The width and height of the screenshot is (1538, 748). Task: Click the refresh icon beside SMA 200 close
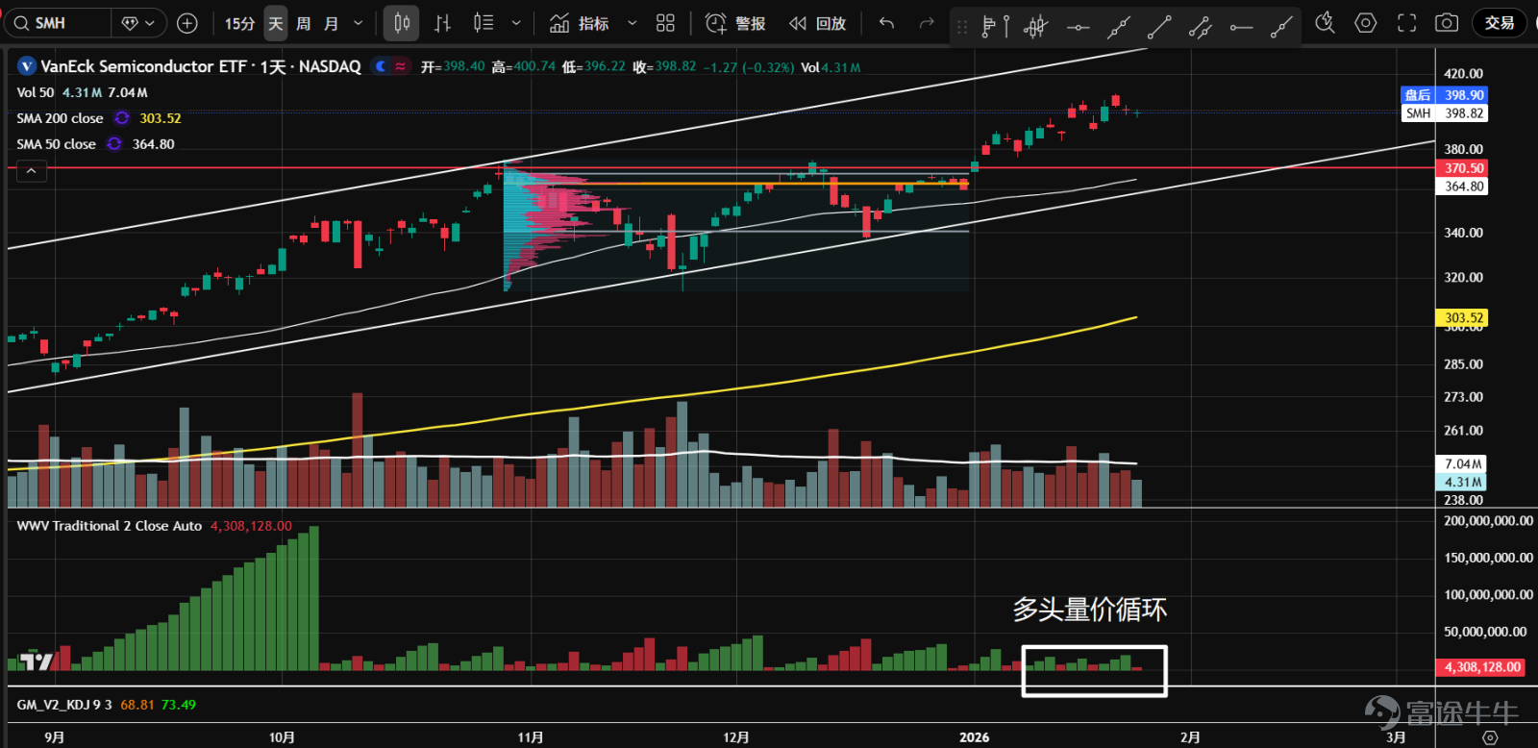click(x=122, y=118)
